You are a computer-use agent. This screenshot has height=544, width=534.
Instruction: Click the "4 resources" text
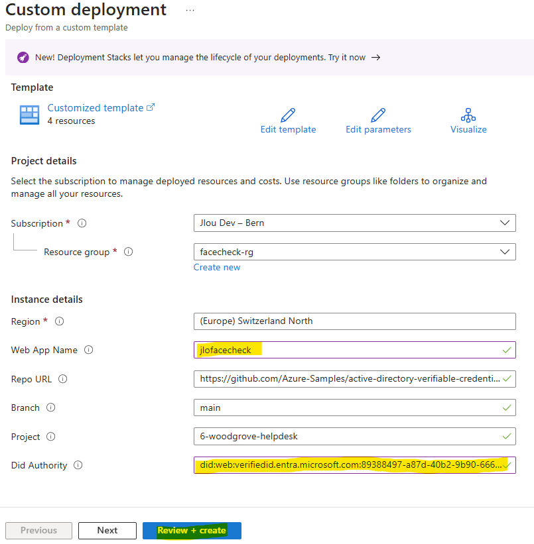pyautogui.click(x=71, y=121)
